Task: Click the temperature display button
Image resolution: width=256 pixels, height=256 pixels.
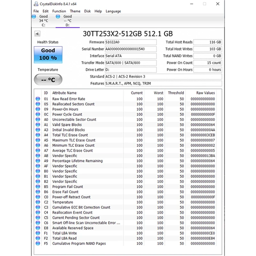Action: tap(48, 80)
